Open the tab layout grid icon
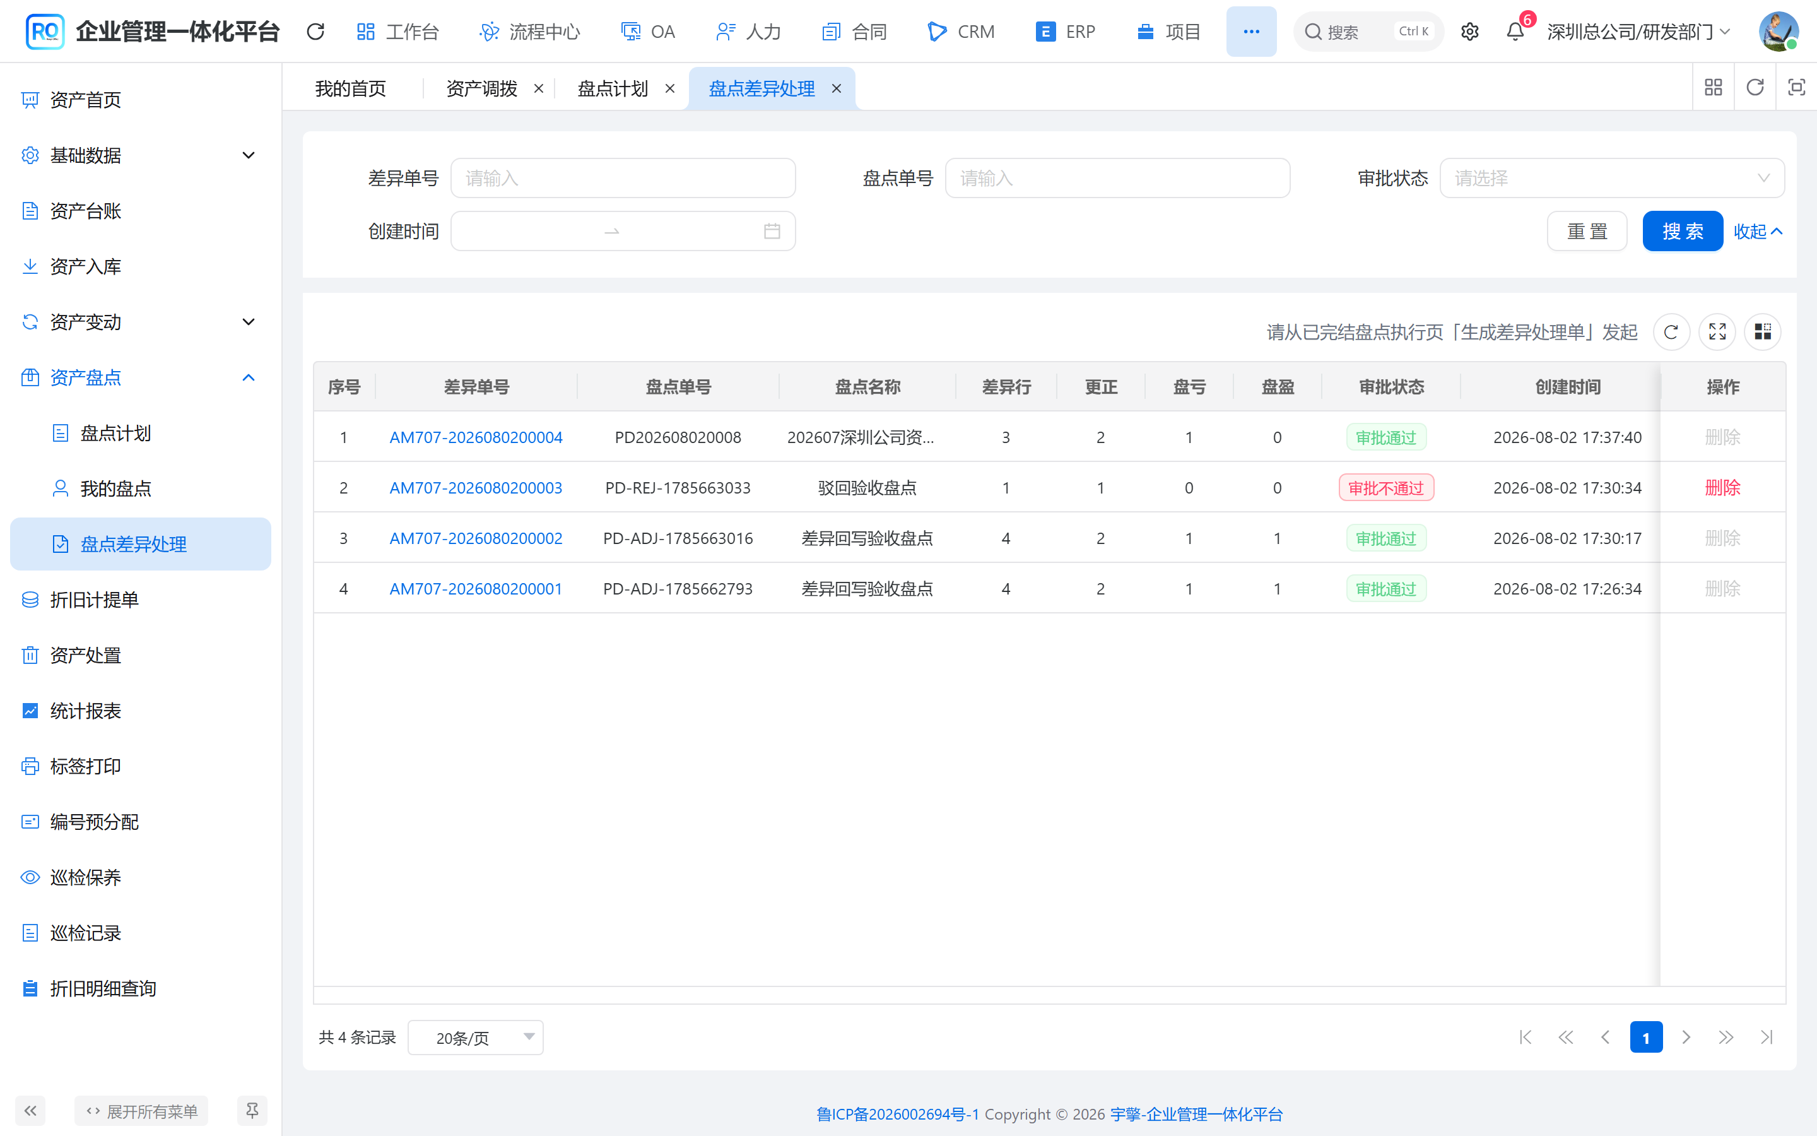Viewport: 1817px width, 1136px height. pos(1714,88)
